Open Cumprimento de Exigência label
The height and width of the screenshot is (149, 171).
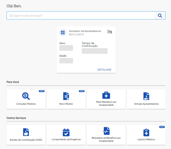point(66,139)
